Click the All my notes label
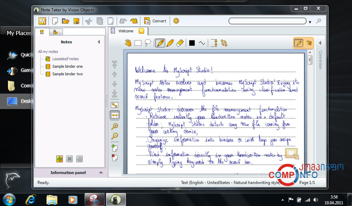 point(48,52)
